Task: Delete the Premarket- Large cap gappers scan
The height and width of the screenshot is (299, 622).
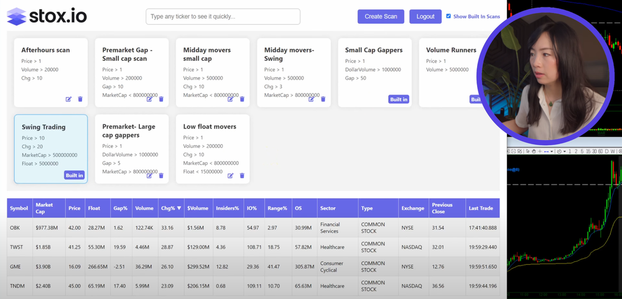Action: (x=161, y=176)
